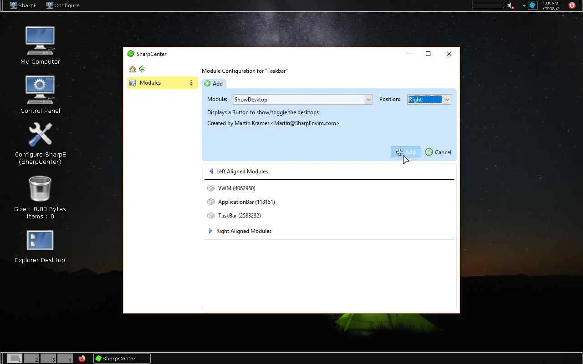Open the Position dropdown showing Right
Screen dimensions: 583x364
(x=429, y=99)
